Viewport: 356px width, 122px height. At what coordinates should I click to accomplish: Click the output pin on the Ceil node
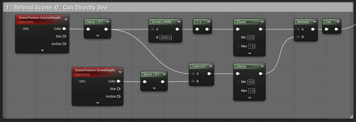337,29
